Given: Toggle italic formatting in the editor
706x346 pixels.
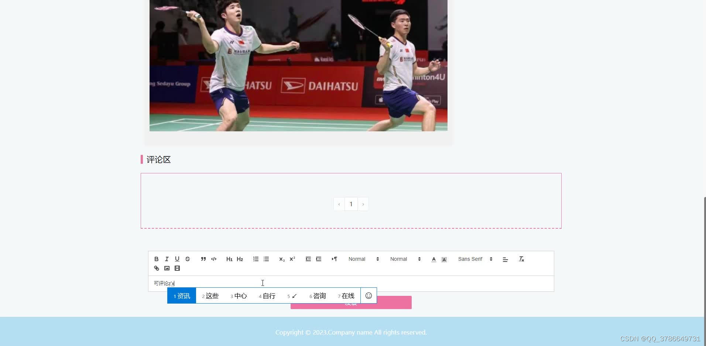Looking at the screenshot, I should (167, 259).
